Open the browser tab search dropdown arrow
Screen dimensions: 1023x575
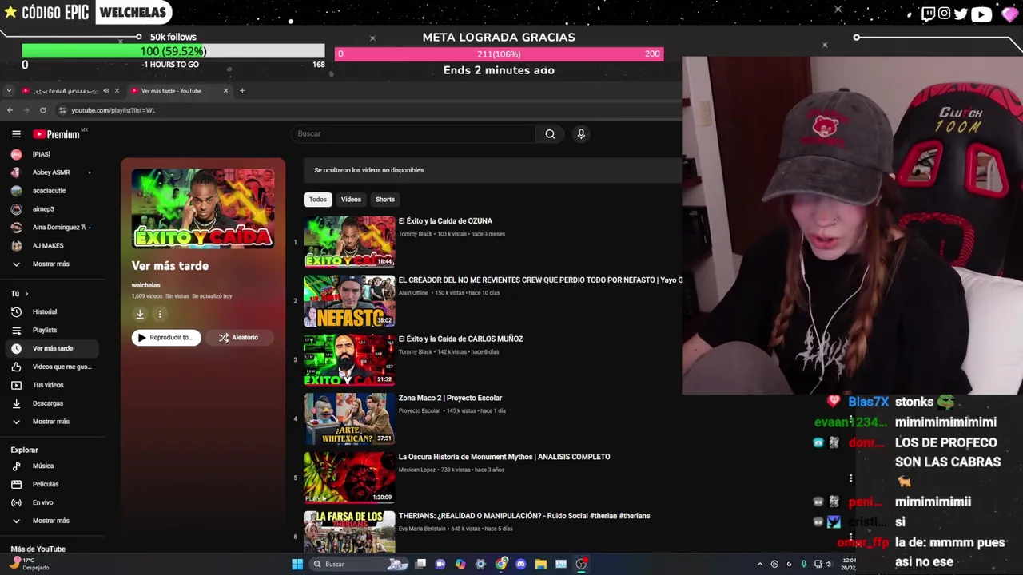[9, 91]
